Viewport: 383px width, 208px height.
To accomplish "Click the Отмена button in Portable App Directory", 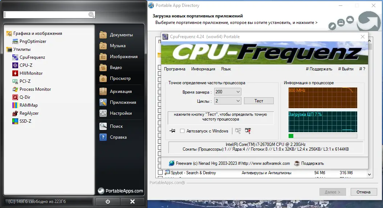I will pos(363,192).
